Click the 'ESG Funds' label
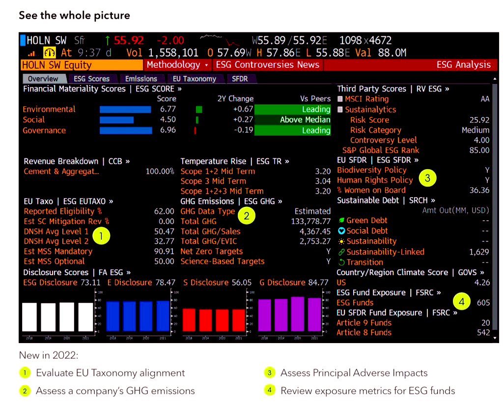 355,303
